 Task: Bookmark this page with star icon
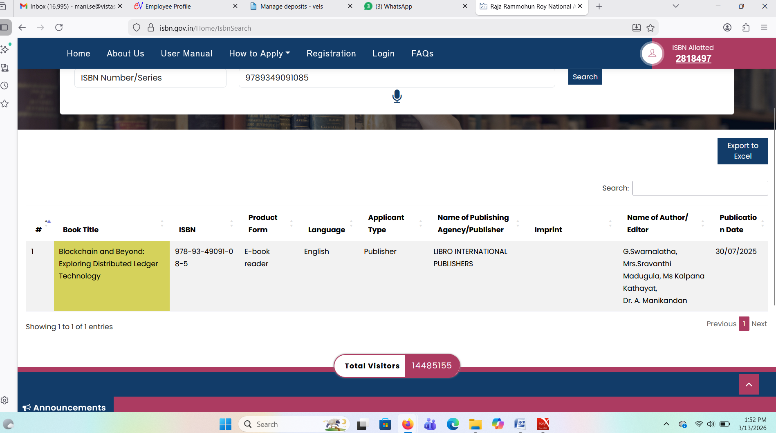[x=650, y=28]
